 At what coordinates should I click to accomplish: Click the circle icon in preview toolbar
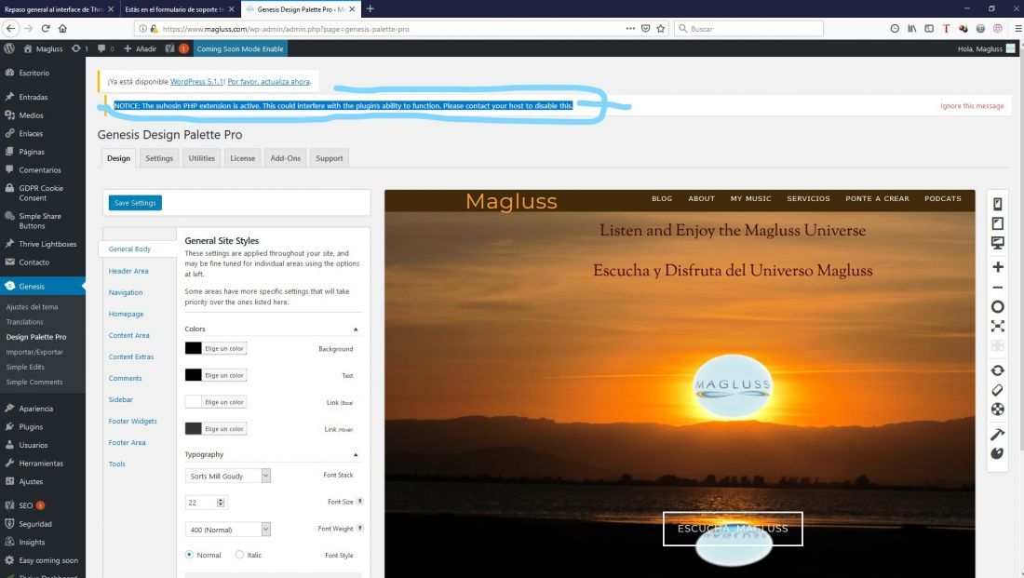pyautogui.click(x=997, y=306)
